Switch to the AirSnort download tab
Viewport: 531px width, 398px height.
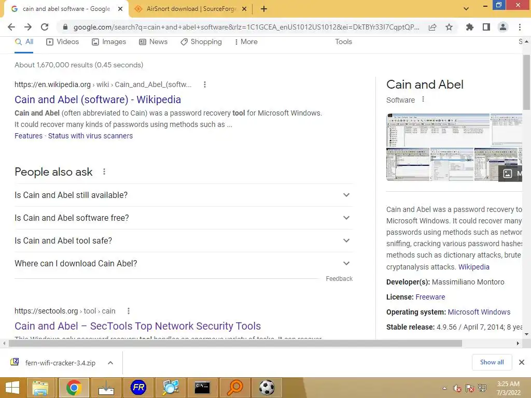[191, 9]
